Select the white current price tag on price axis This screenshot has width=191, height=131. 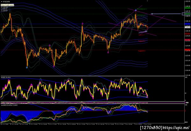[187, 27]
